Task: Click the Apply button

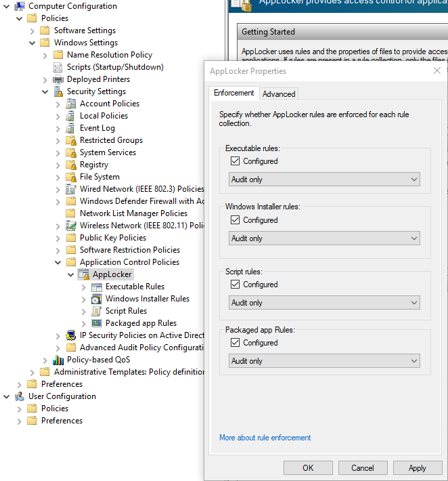Action: click(418, 468)
